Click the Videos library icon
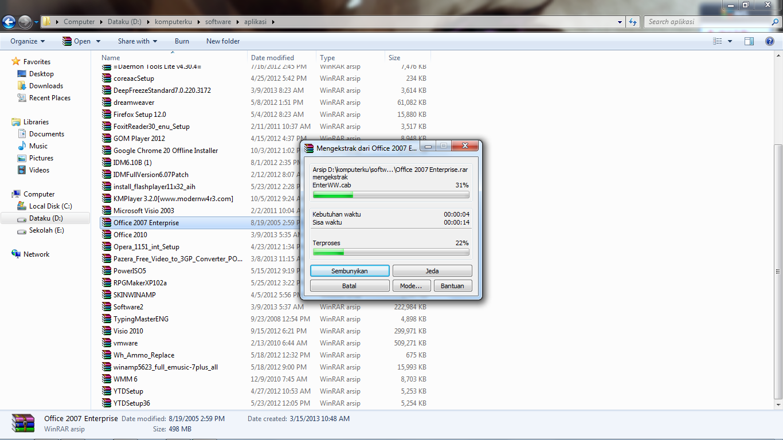The image size is (783, 440). (x=22, y=170)
